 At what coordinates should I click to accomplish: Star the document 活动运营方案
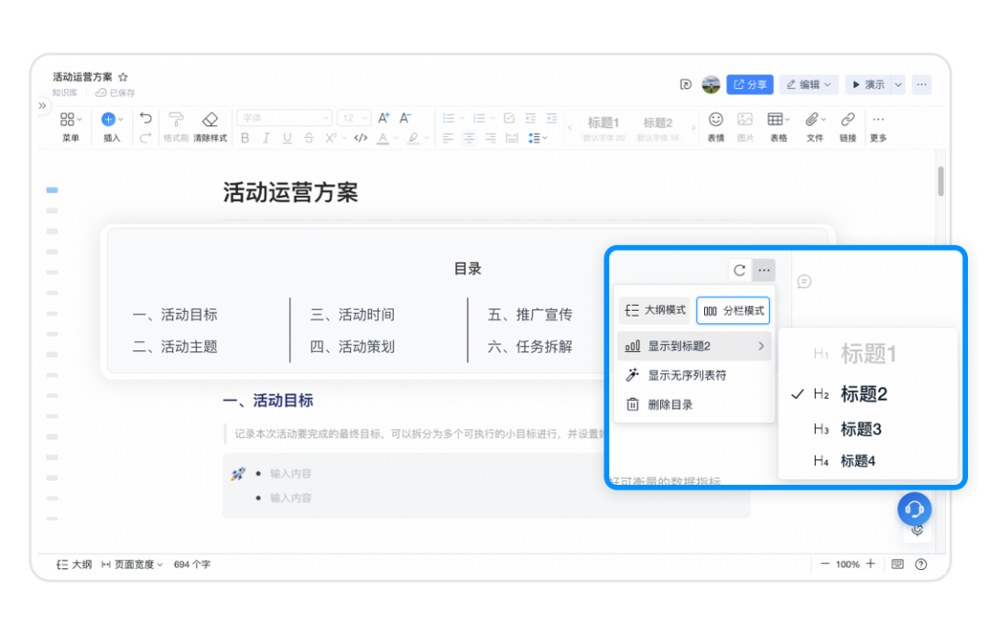tap(124, 78)
